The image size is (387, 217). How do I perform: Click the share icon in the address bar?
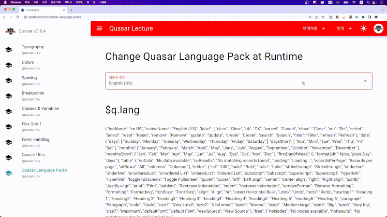[316, 17]
